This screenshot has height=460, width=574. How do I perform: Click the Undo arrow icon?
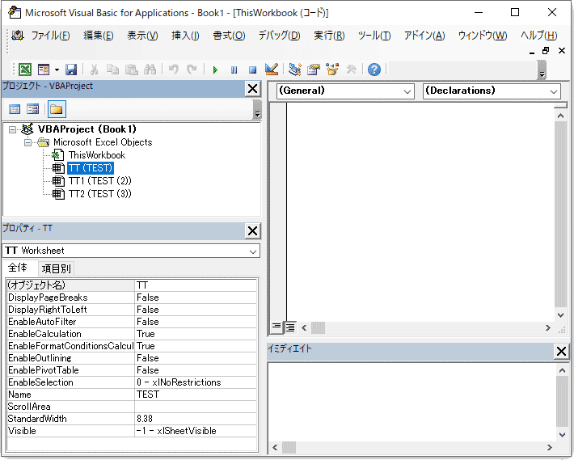pyautogui.click(x=174, y=70)
